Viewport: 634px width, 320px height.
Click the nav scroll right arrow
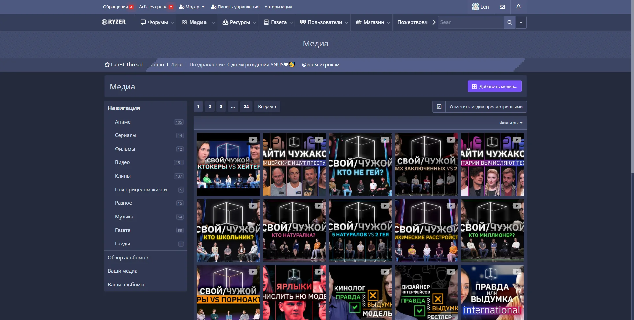(x=434, y=22)
